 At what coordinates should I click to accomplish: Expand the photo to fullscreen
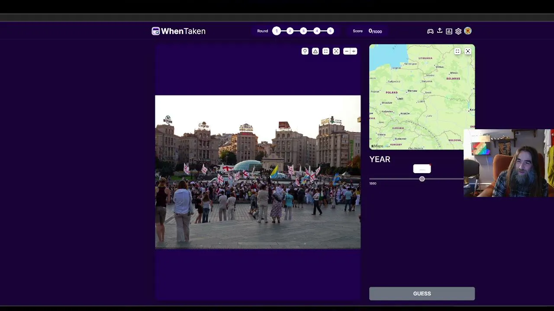tap(326, 51)
